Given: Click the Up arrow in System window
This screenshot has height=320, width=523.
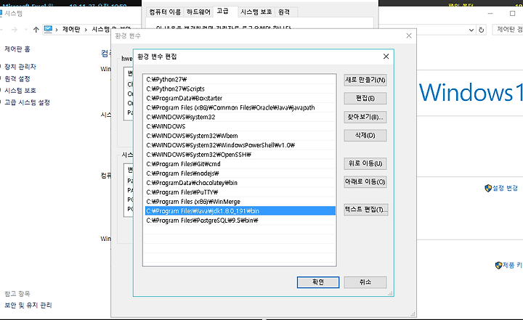Looking at the screenshot, I should pyautogui.click(x=36, y=30).
